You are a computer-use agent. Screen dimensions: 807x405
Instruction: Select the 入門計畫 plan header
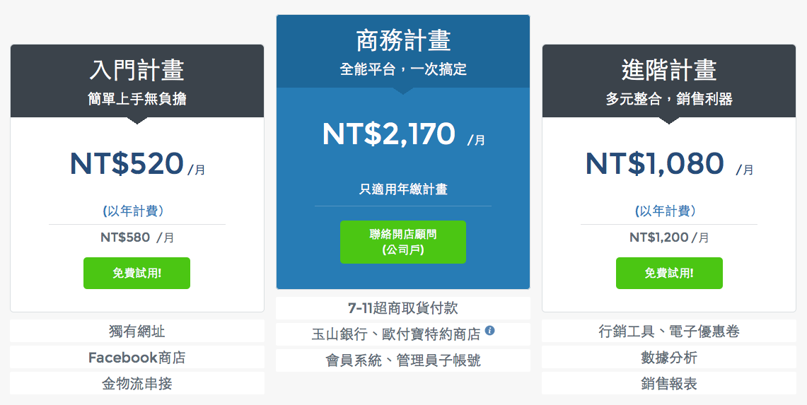point(137,81)
